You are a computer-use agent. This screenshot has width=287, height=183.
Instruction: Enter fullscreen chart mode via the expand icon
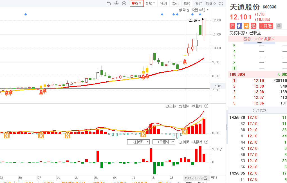pyautogui.click(x=221, y=3)
